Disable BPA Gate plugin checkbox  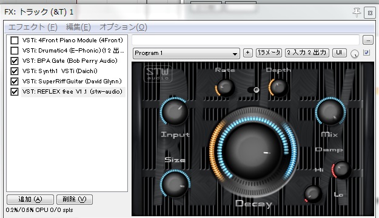click(15, 61)
